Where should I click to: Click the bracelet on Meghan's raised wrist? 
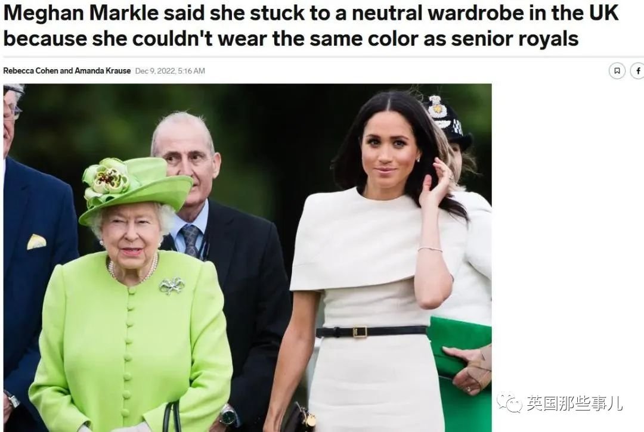pos(430,249)
